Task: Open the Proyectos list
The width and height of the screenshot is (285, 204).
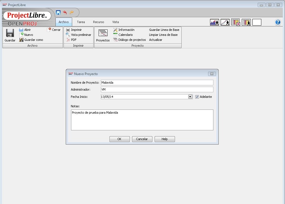Action: (103, 35)
